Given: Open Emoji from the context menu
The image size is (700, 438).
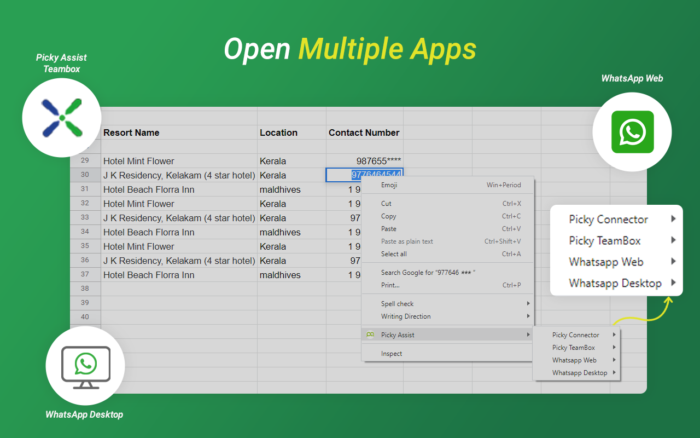Looking at the screenshot, I should click(447, 185).
